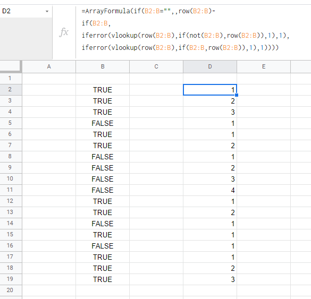This screenshot has width=311, height=299.
Task: Select row 20 header
Action: coord(10,291)
